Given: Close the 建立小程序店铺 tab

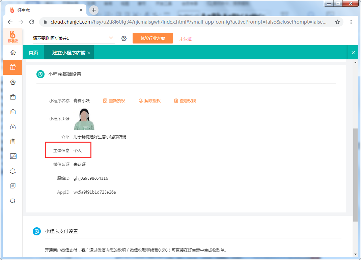Looking at the screenshot, I should point(89,53).
